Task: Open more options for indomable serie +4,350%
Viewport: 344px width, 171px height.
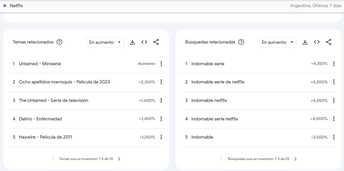Action: coord(334,64)
